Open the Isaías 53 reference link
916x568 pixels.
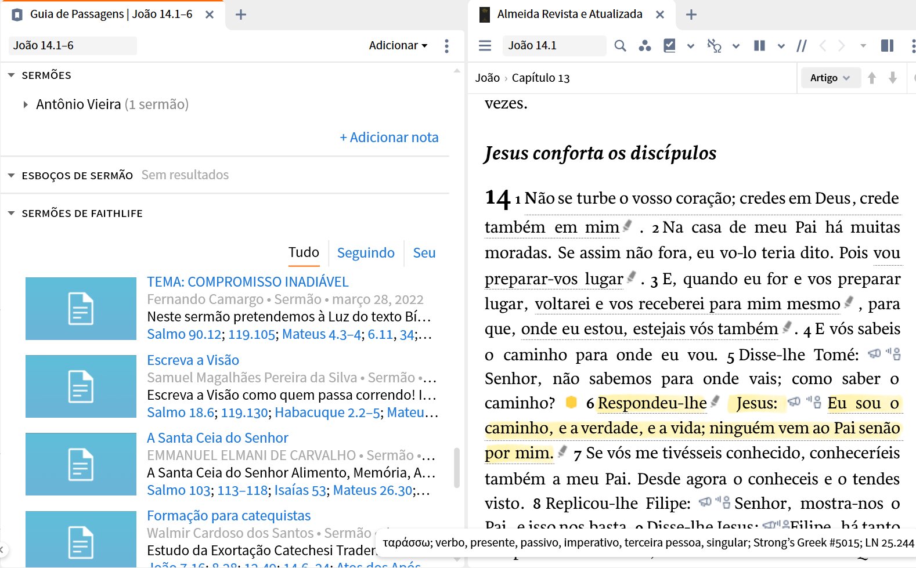click(300, 490)
